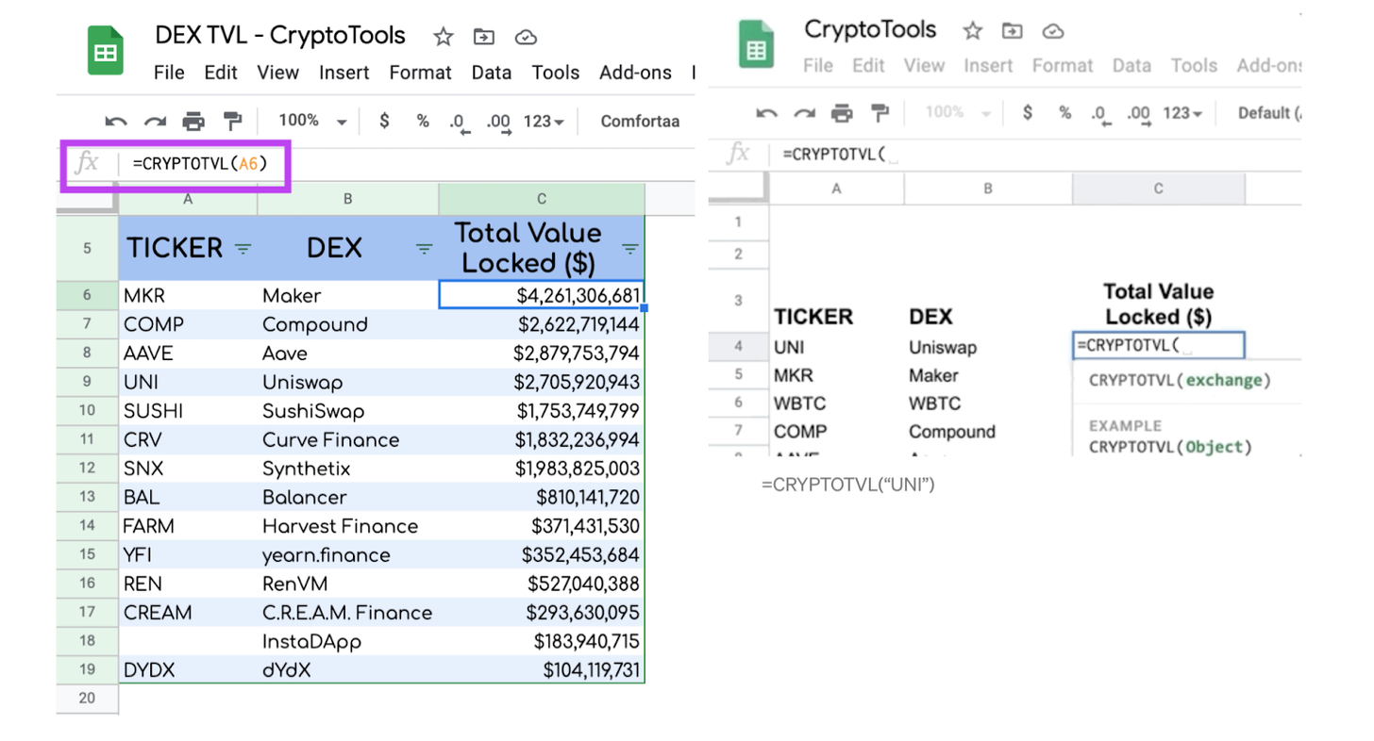Open 100% zoom dropdown in CryptoTools window
Image resolution: width=1374 pixels, height=741 pixels.
(958, 113)
